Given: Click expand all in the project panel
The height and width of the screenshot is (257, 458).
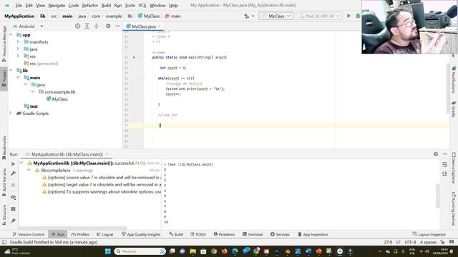Looking at the screenshot, I should pos(87,26).
